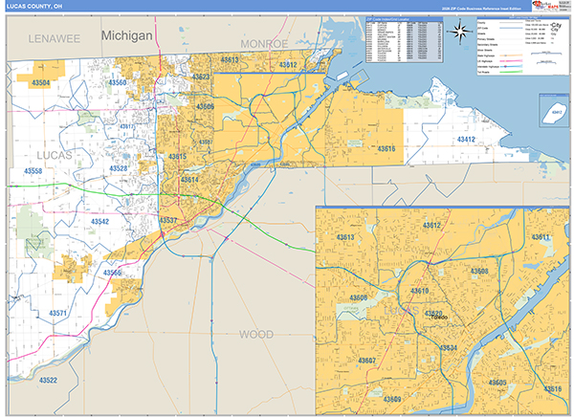574x417 pixels.
Task: Select ZIP code 43616 area on main map
Action: pos(386,148)
